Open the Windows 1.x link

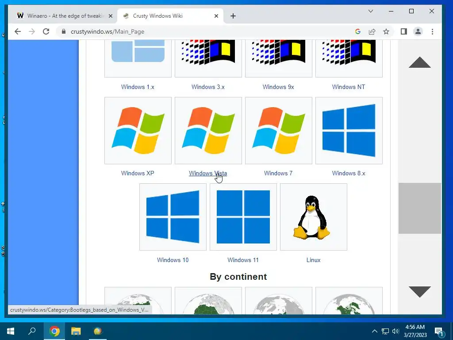click(x=138, y=87)
